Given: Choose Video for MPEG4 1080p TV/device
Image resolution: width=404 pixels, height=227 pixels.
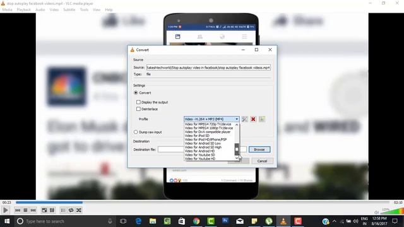Looking at the screenshot, I should point(209,128).
